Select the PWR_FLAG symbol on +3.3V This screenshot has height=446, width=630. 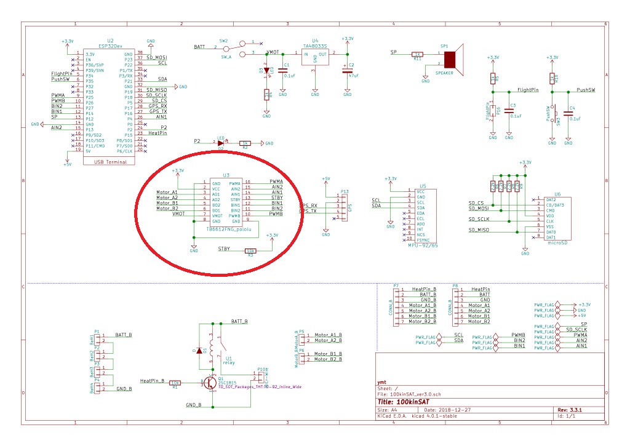coord(545,304)
